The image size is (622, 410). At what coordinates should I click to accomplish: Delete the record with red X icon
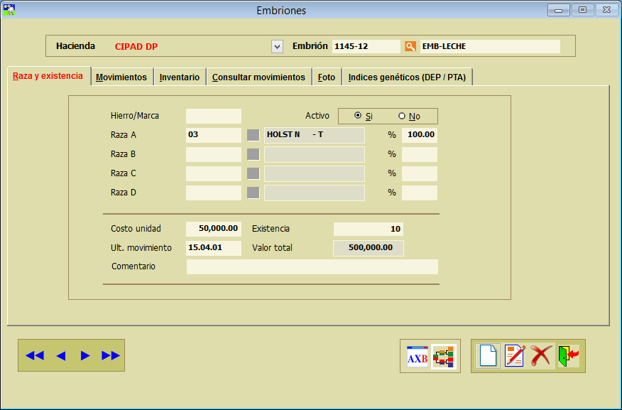(x=541, y=355)
